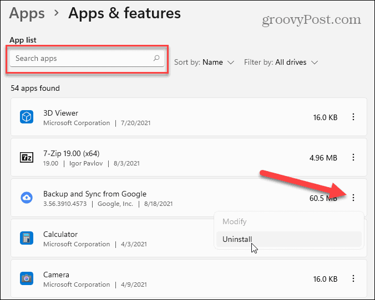This screenshot has width=375, height=300.
Task: Click the Camera app icon
Action: pos(27,278)
